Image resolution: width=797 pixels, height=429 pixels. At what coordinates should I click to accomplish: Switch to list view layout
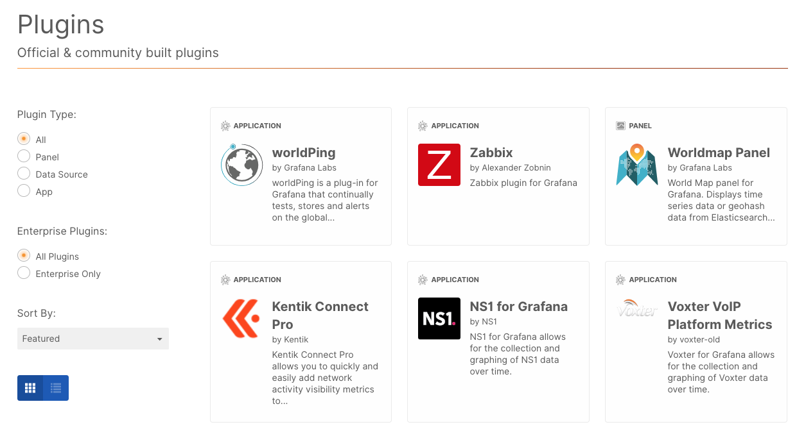click(x=56, y=388)
